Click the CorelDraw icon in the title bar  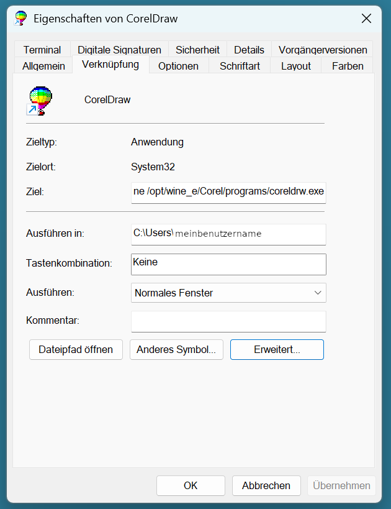(20, 19)
